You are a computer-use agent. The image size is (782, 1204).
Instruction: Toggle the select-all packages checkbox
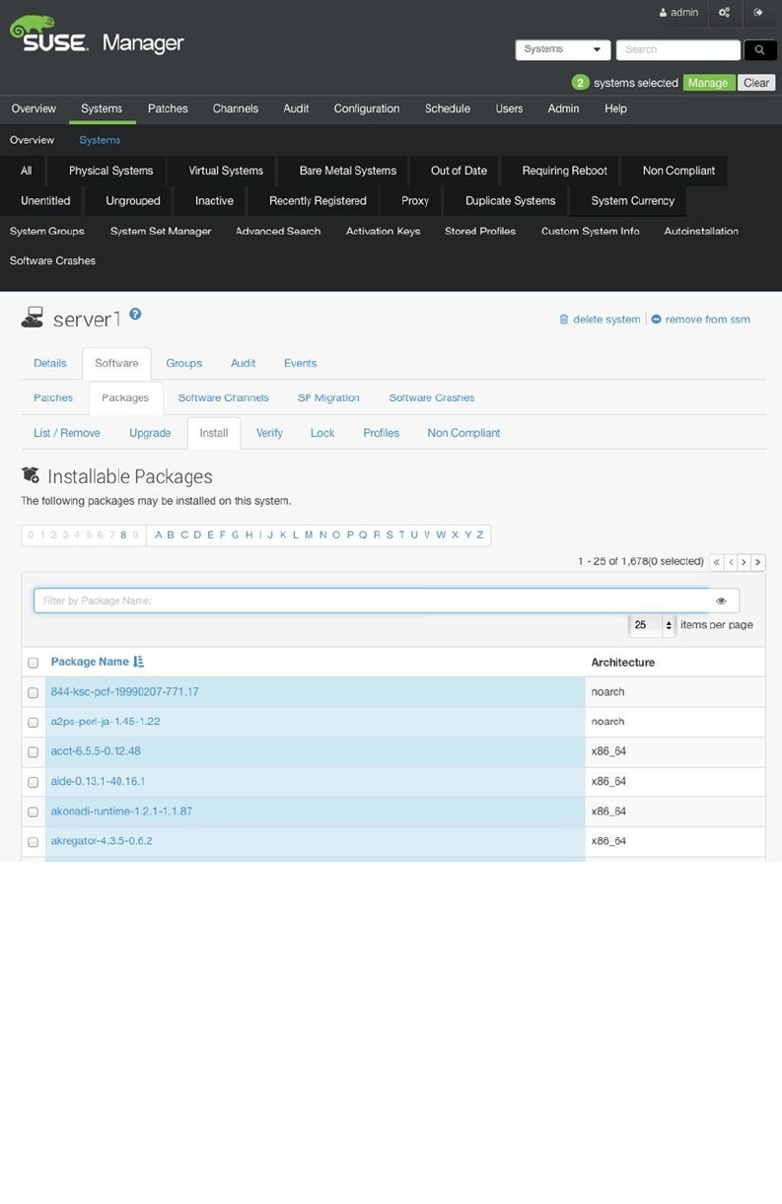(33, 663)
